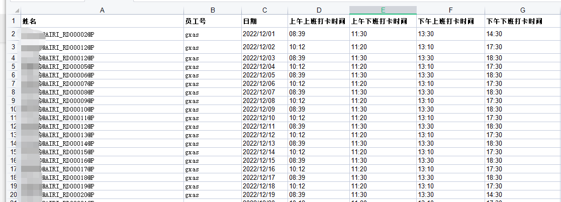
Task: Click the date cell 2022/12/09
Action: click(265, 109)
